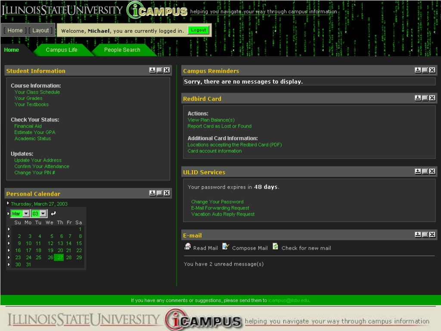
Task: Open Your Grades link
Action: (28, 98)
